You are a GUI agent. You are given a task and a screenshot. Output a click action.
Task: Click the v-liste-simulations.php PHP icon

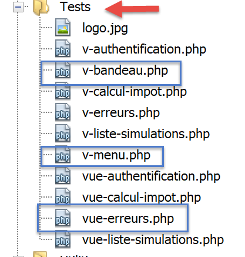(63, 133)
